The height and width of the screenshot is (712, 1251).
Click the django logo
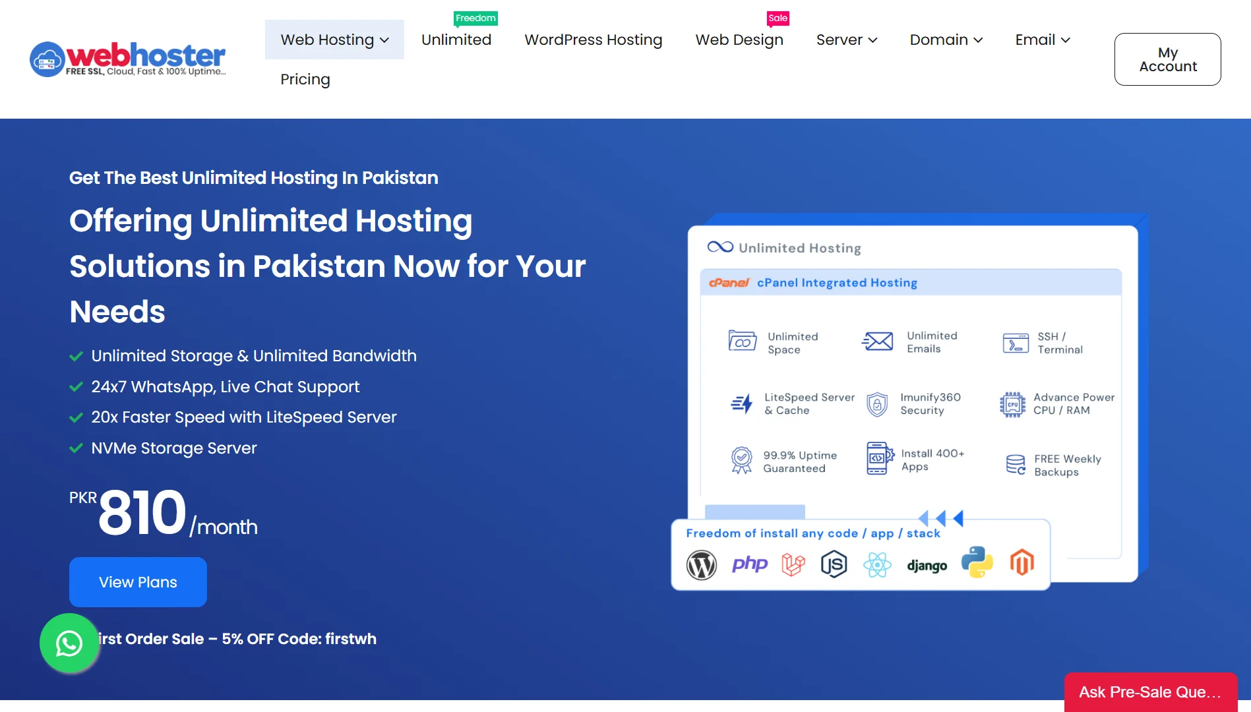pos(927,566)
